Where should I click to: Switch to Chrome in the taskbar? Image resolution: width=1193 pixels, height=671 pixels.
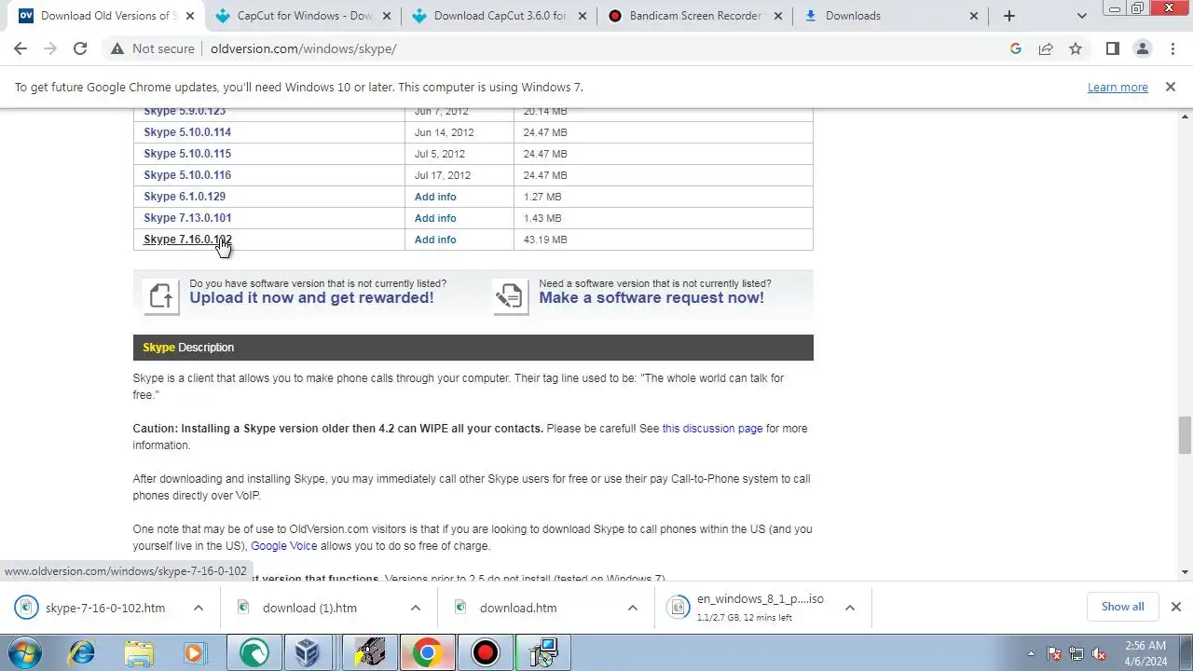coord(427,652)
